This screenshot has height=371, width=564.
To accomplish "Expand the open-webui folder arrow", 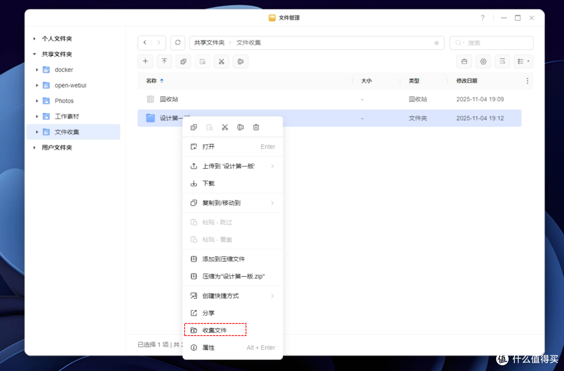I will (37, 85).
